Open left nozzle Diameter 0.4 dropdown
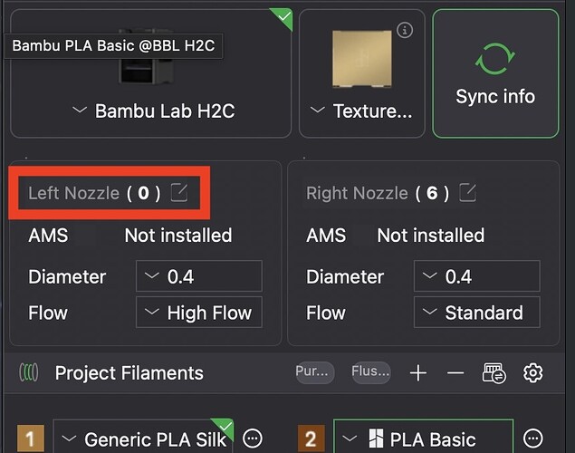The width and height of the screenshot is (575, 453). pyautogui.click(x=198, y=276)
